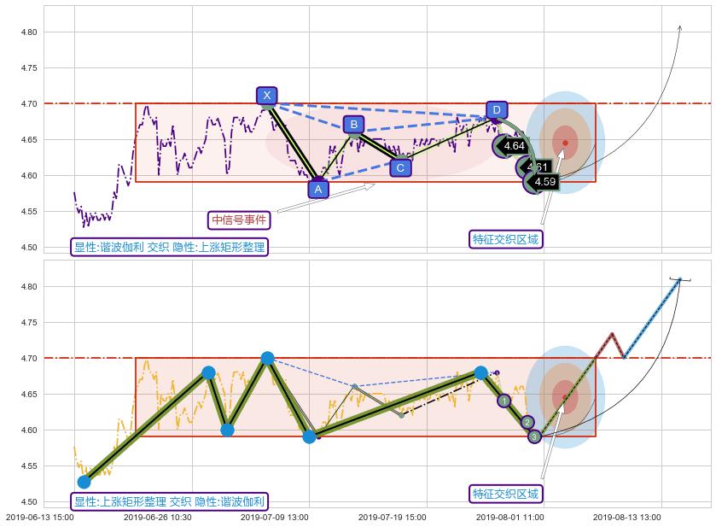Select the 显性:谐波伽利 caption in upper chart
This screenshot has width=716, height=527.
click(169, 248)
